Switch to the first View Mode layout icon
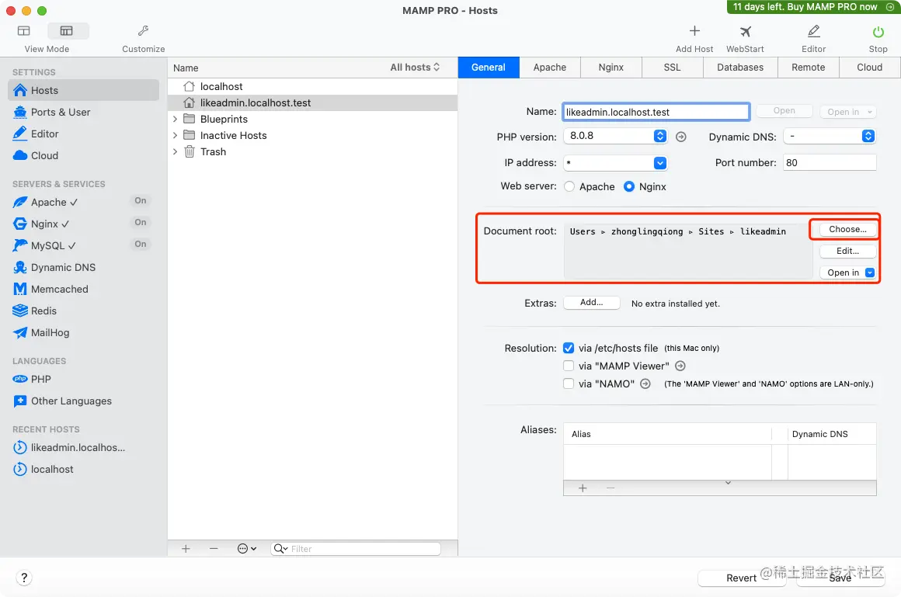Viewport: 901px width, 597px height. [23, 30]
